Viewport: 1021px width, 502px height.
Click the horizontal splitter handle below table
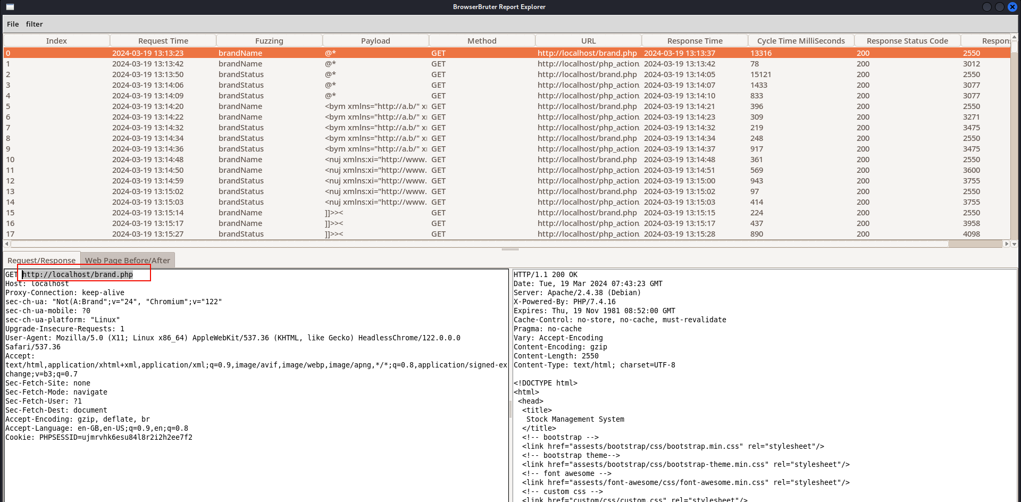click(510, 249)
